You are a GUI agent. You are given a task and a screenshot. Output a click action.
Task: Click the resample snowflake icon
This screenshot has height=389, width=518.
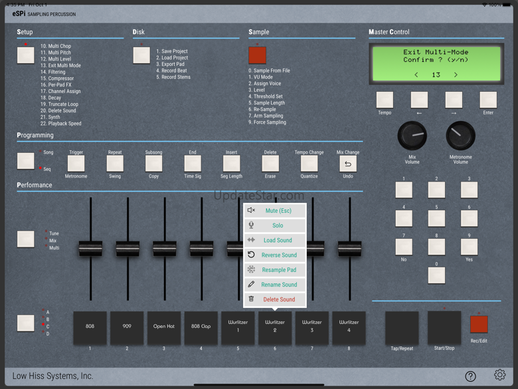point(251,269)
